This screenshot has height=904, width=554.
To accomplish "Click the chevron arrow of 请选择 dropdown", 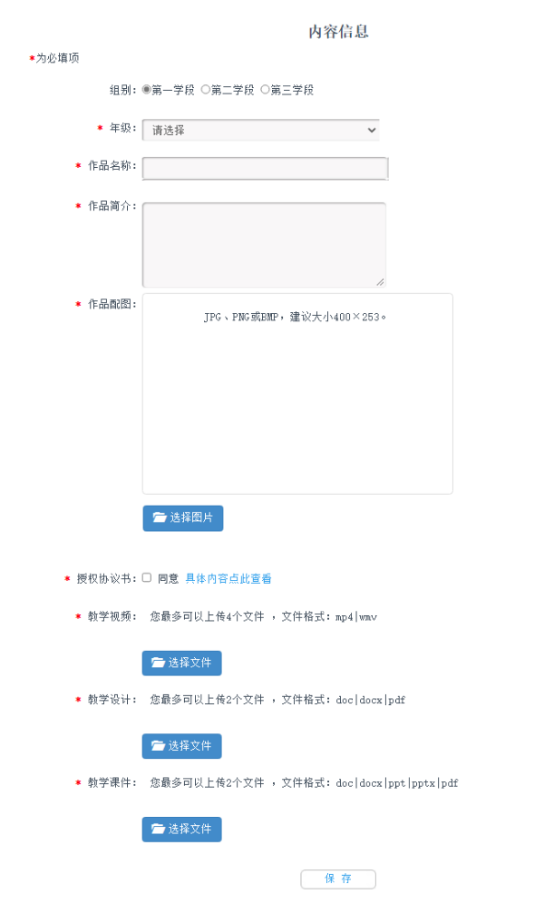I will point(372,130).
